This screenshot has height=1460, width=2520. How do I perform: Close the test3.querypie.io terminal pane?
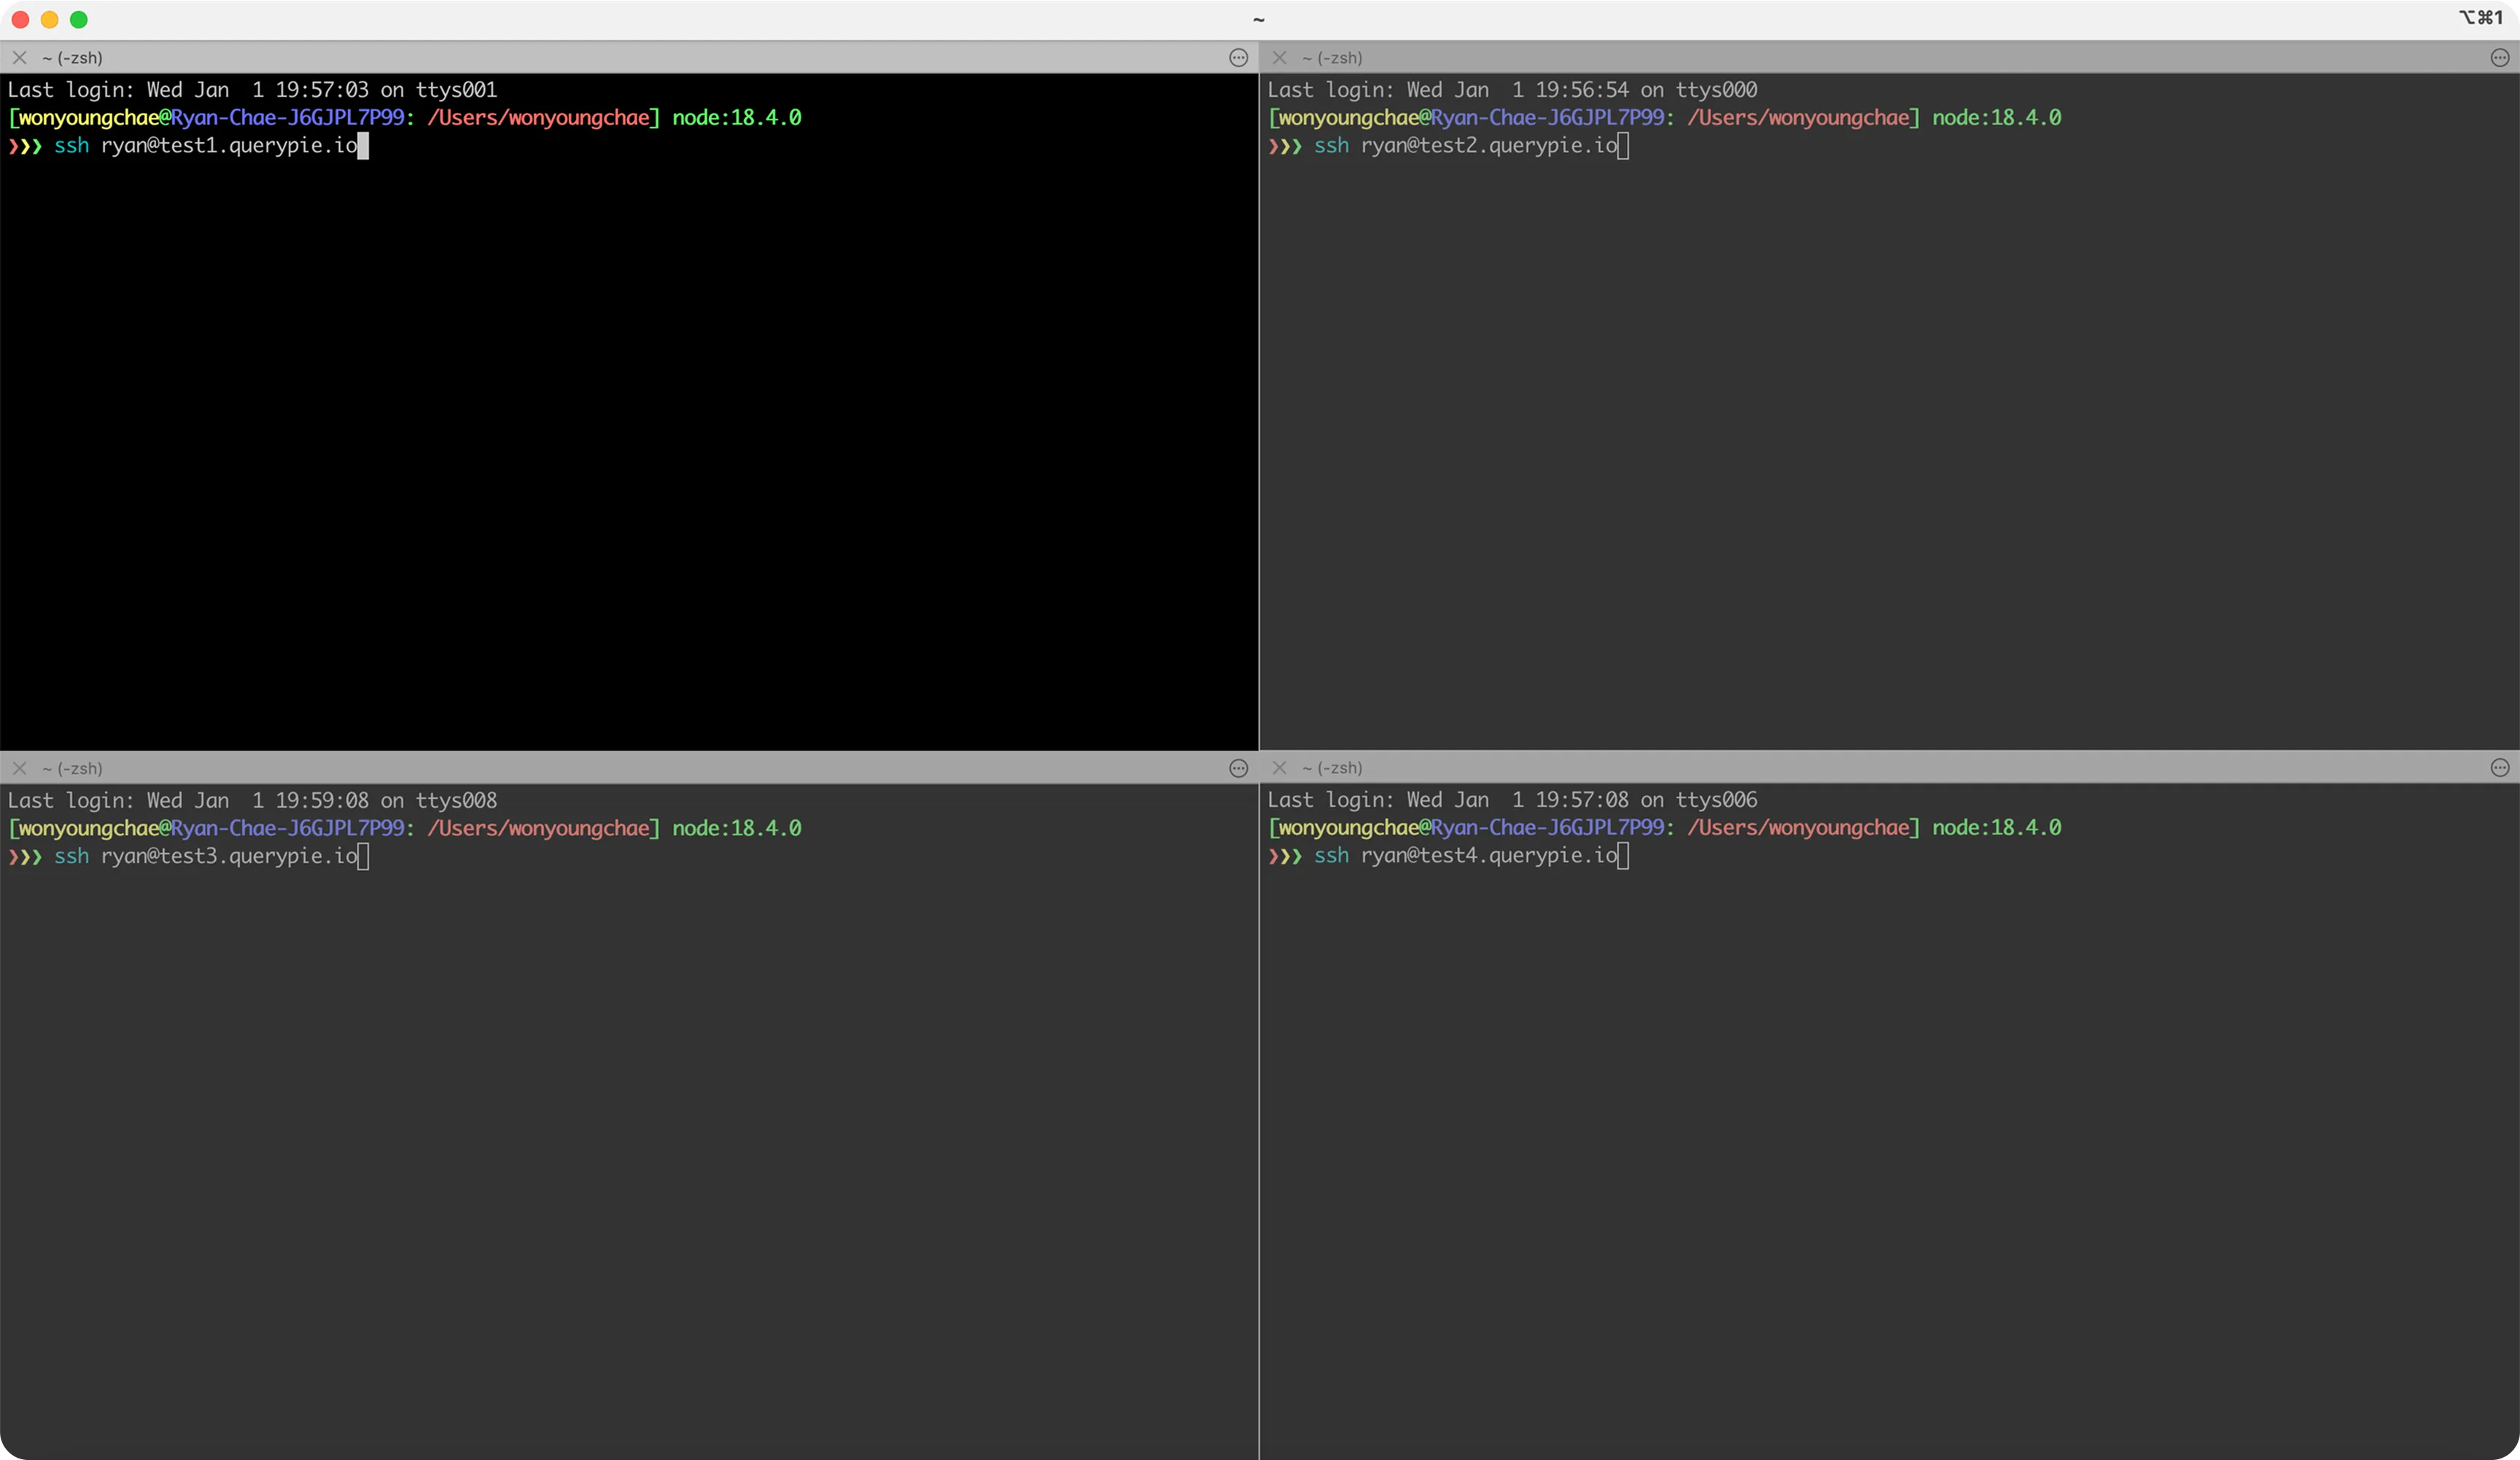[20, 768]
